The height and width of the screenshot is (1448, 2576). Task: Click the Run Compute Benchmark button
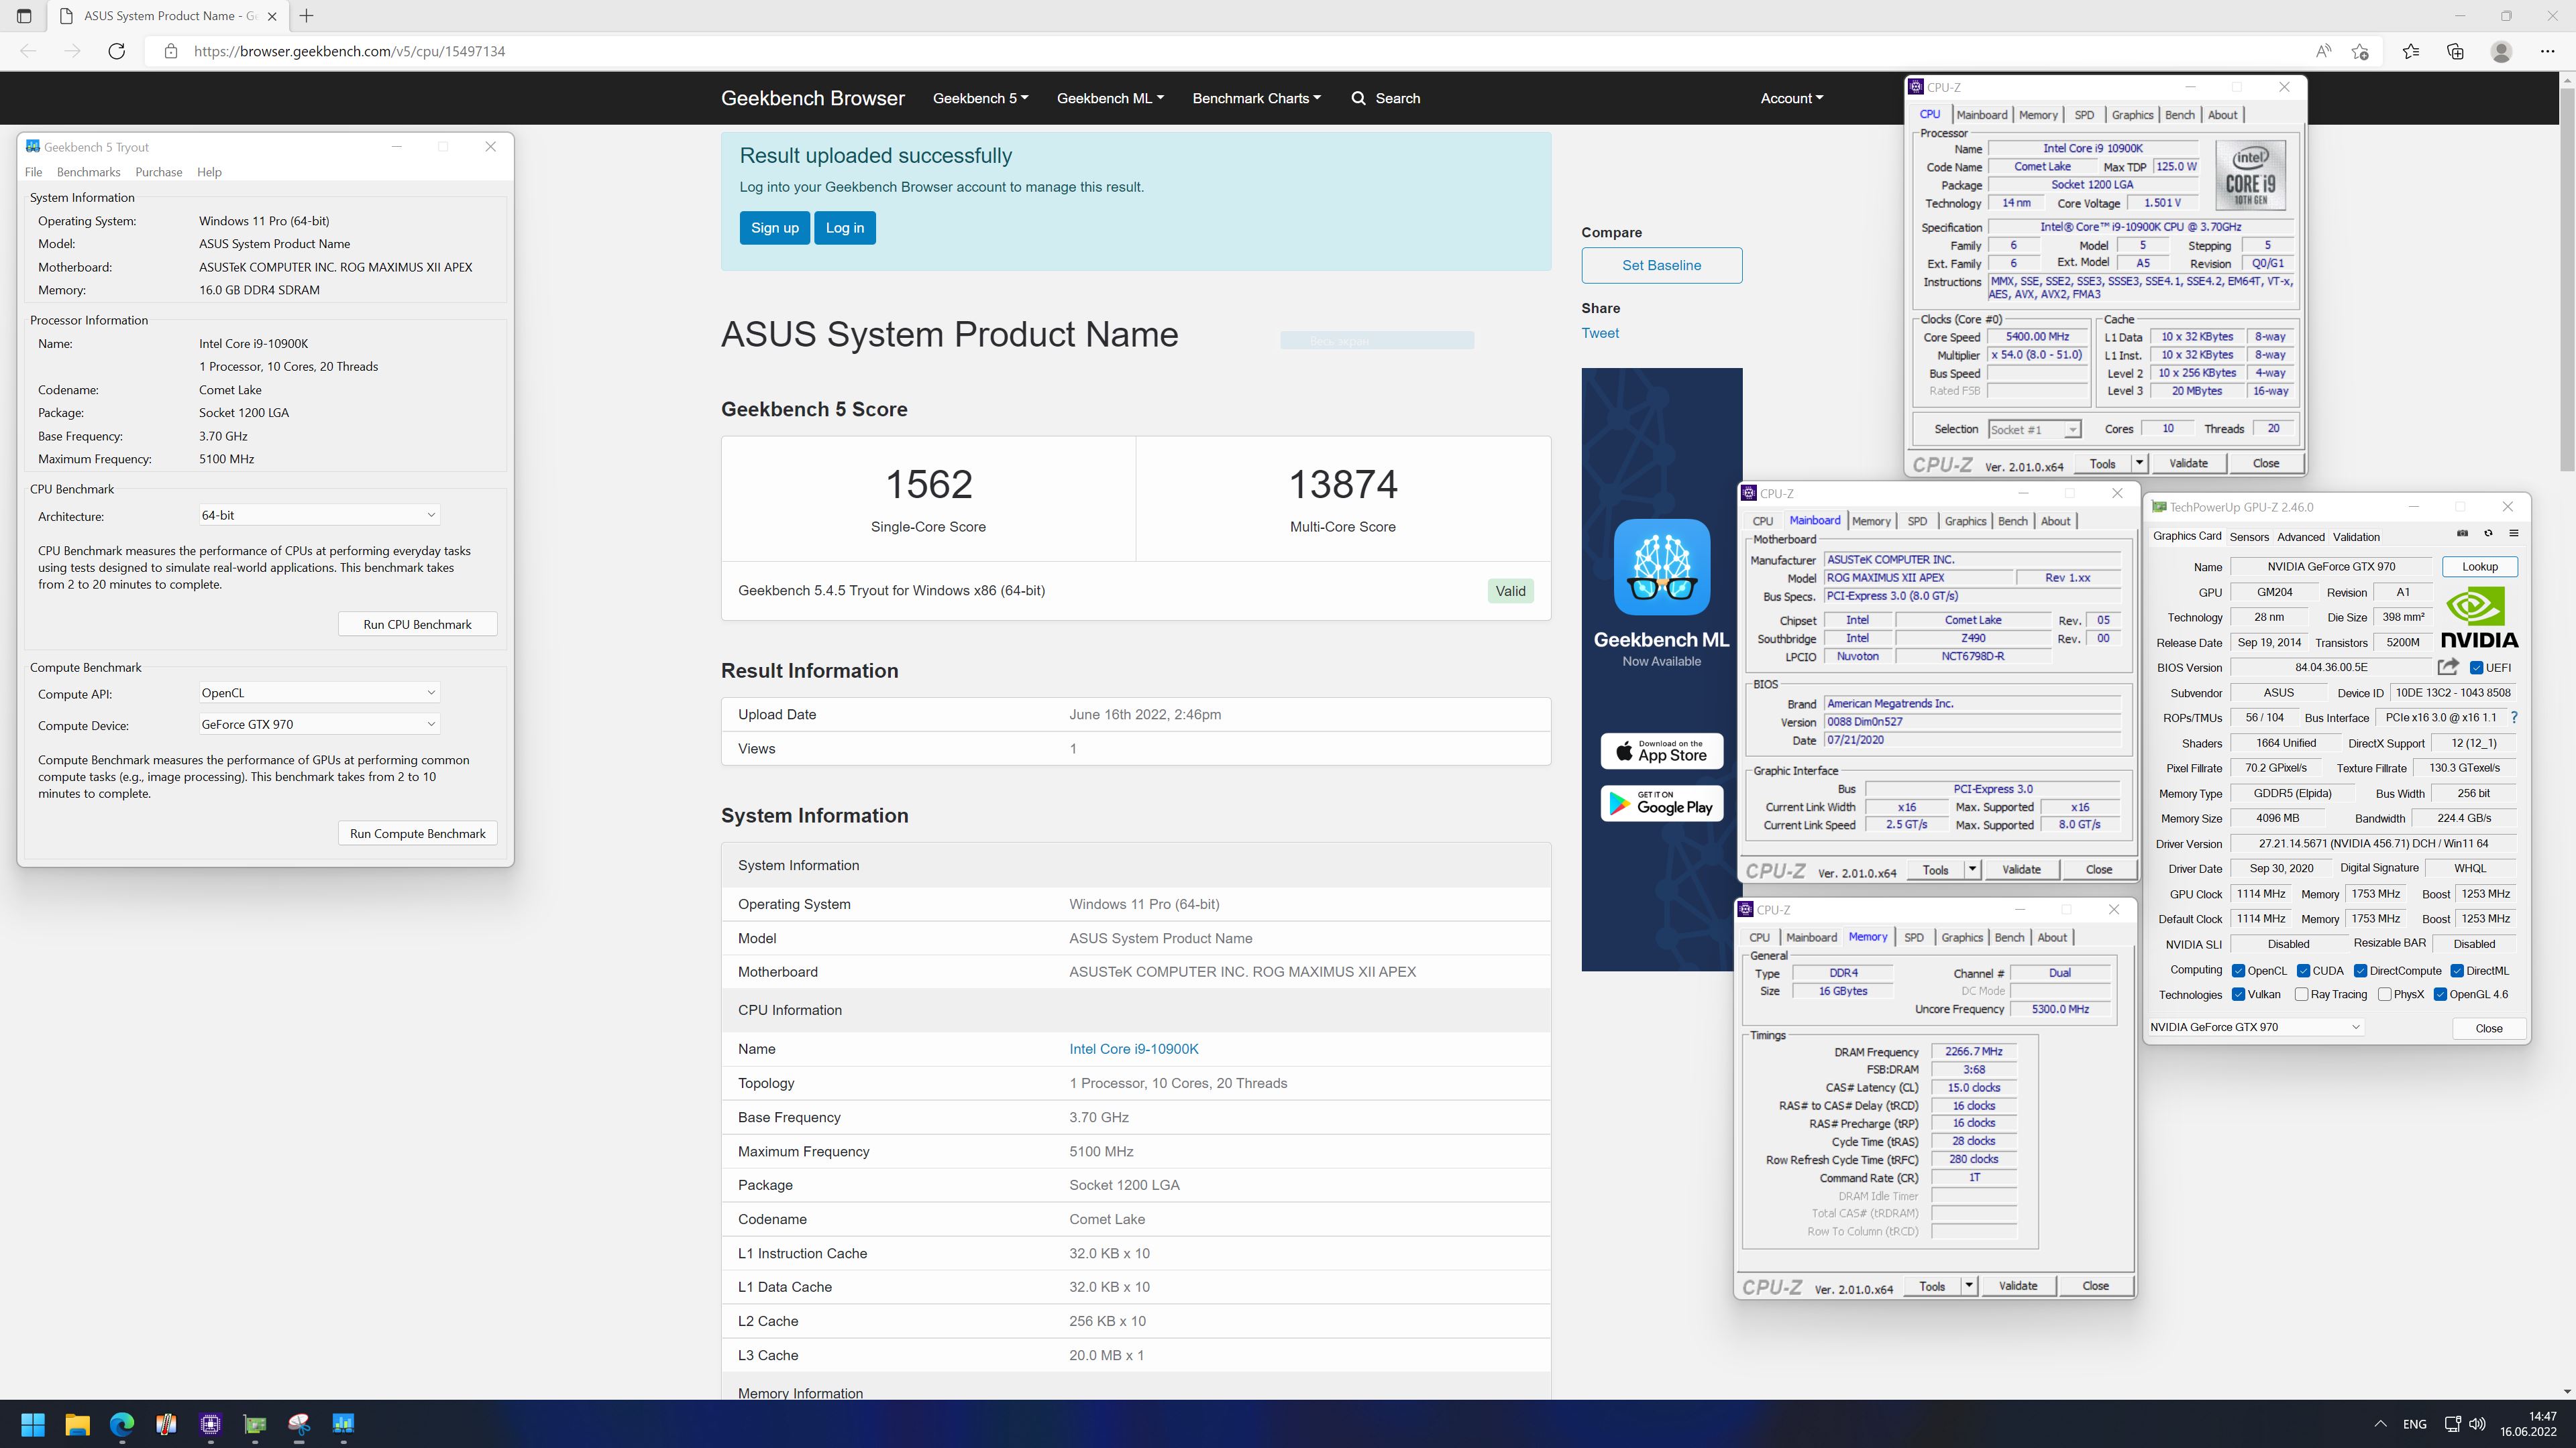coord(418,833)
